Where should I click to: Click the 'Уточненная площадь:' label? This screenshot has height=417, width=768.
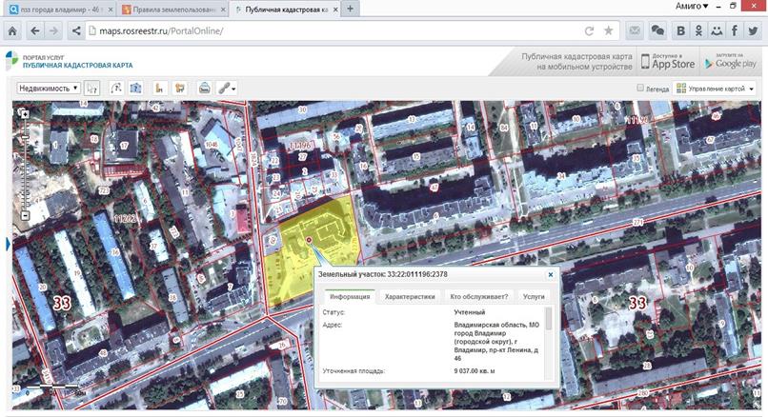click(x=354, y=371)
